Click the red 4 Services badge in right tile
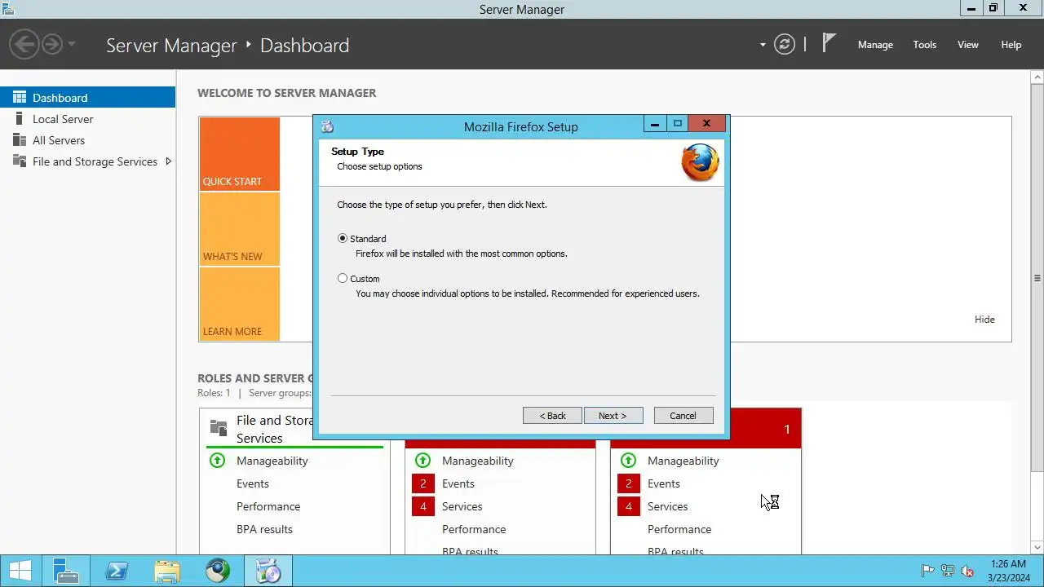This screenshot has height=587, width=1044. [x=628, y=506]
